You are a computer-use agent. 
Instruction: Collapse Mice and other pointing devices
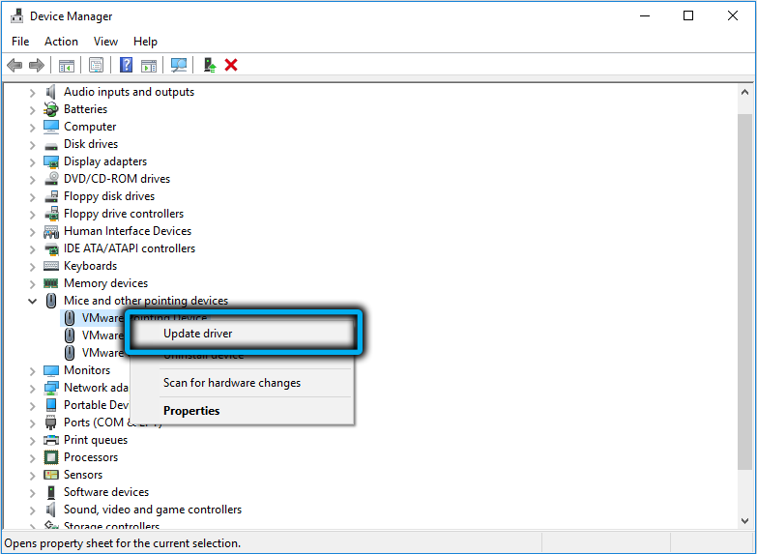tap(32, 301)
